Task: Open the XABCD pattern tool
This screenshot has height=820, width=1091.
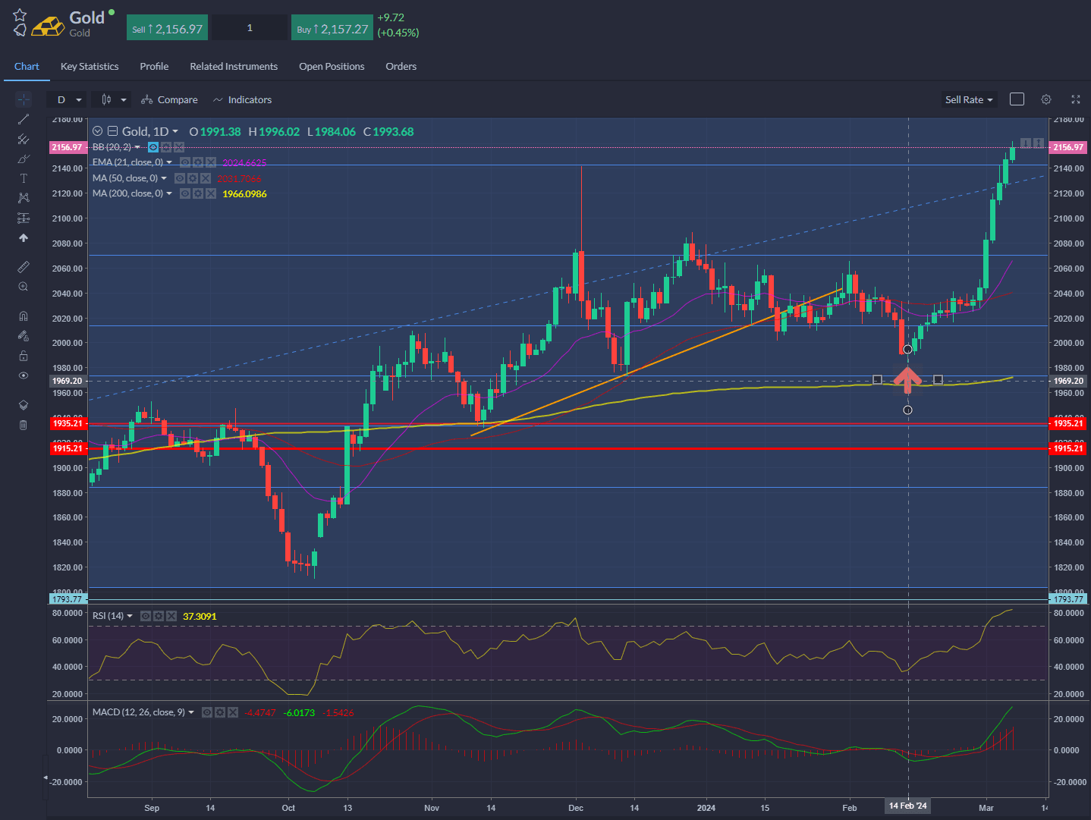Action: click(23, 197)
